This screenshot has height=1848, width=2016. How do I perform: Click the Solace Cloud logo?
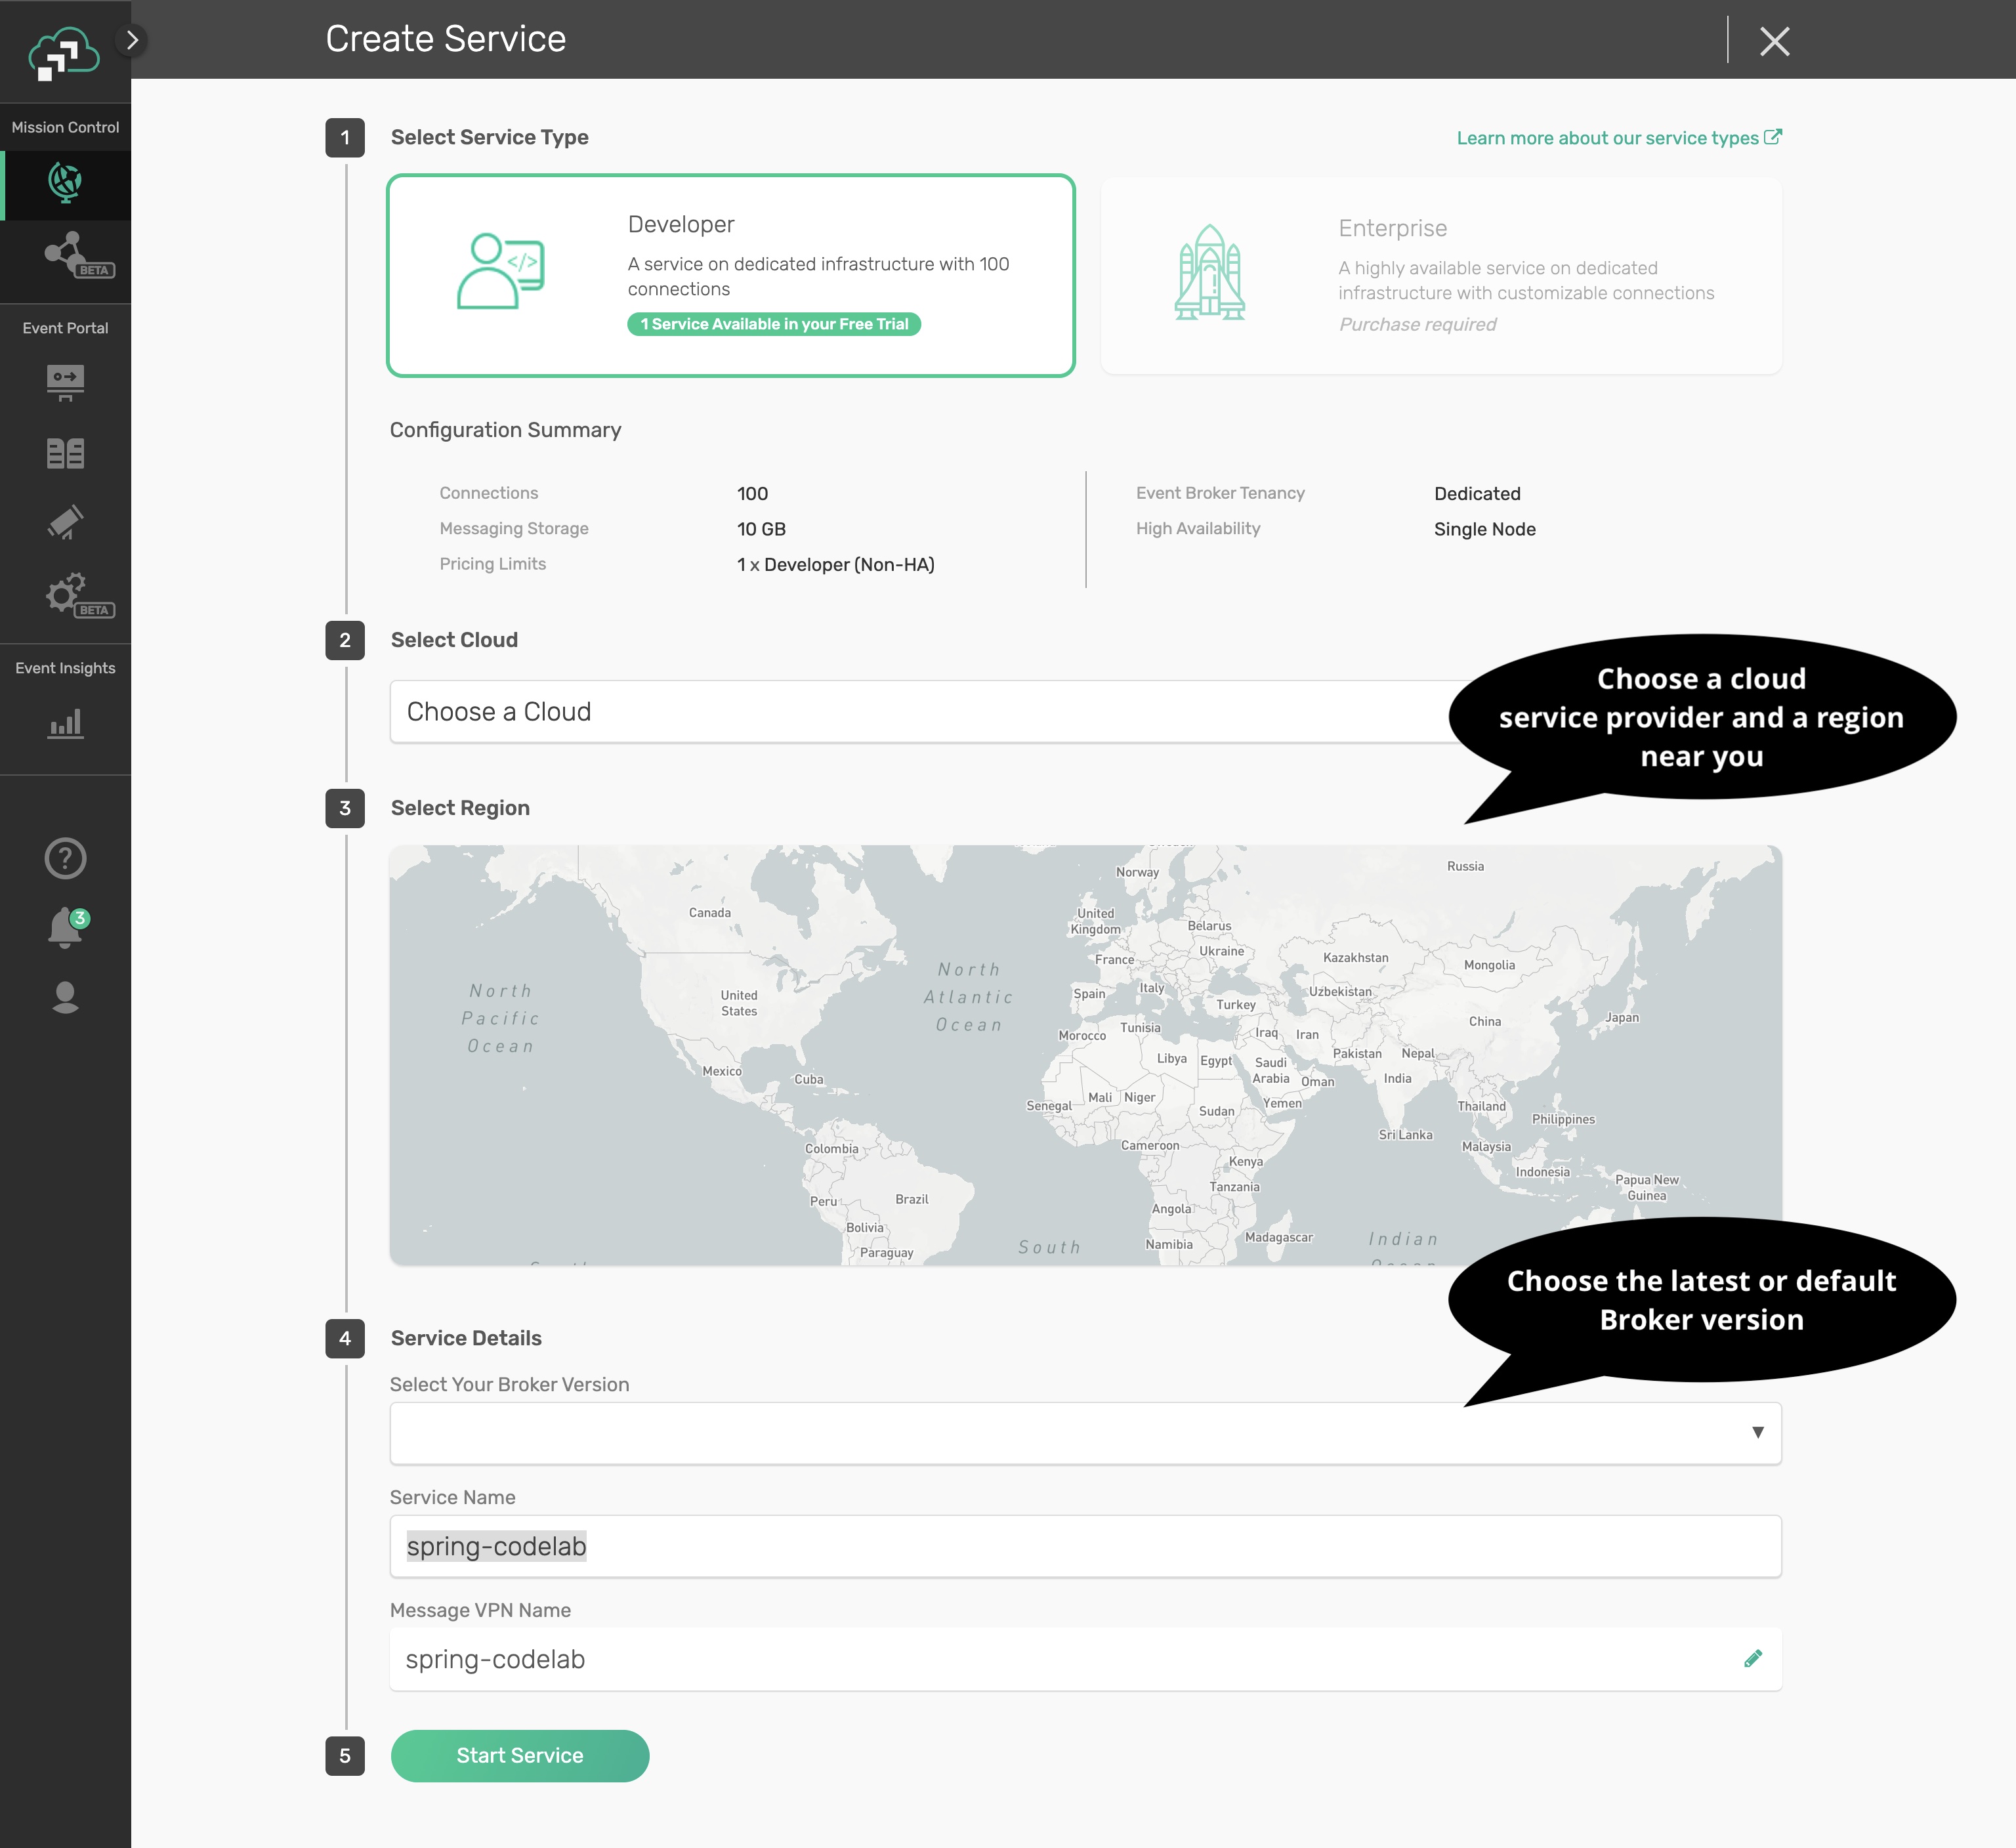click(64, 50)
